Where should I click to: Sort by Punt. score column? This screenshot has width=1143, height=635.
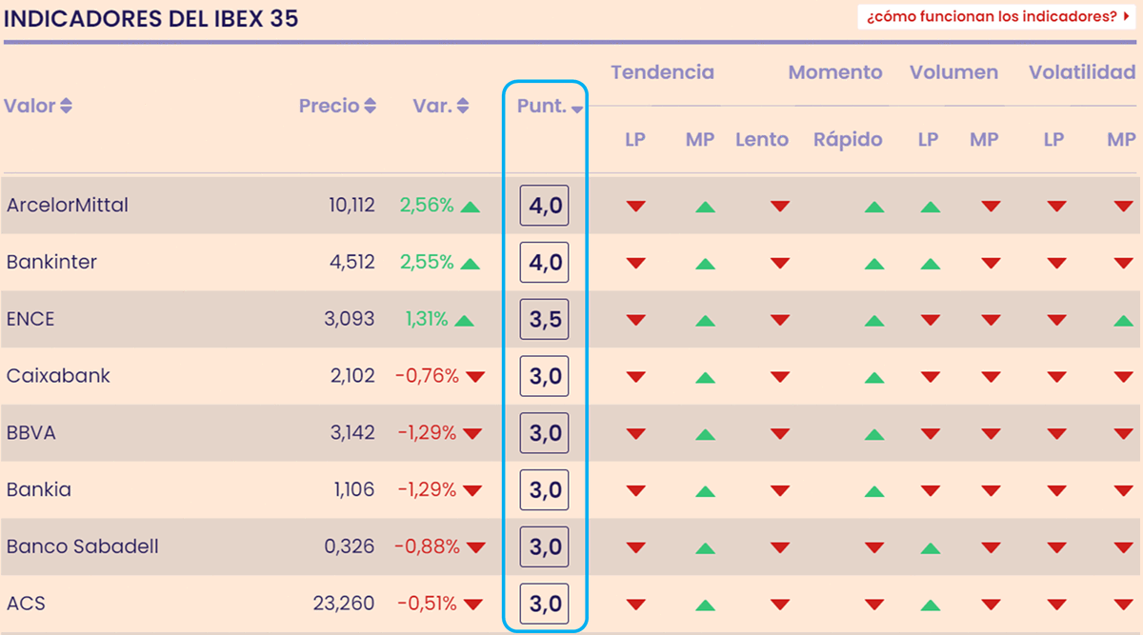pos(550,107)
